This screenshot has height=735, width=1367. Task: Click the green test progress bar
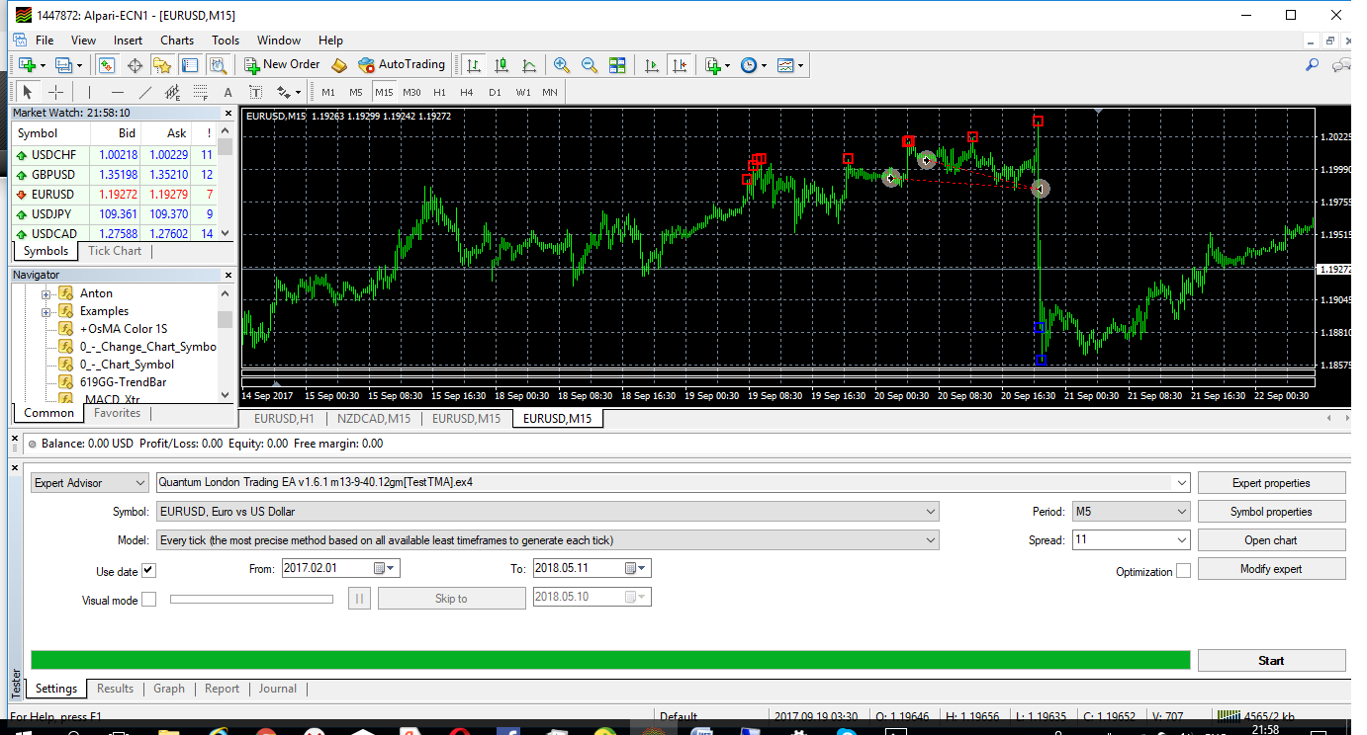coord(610,660)
